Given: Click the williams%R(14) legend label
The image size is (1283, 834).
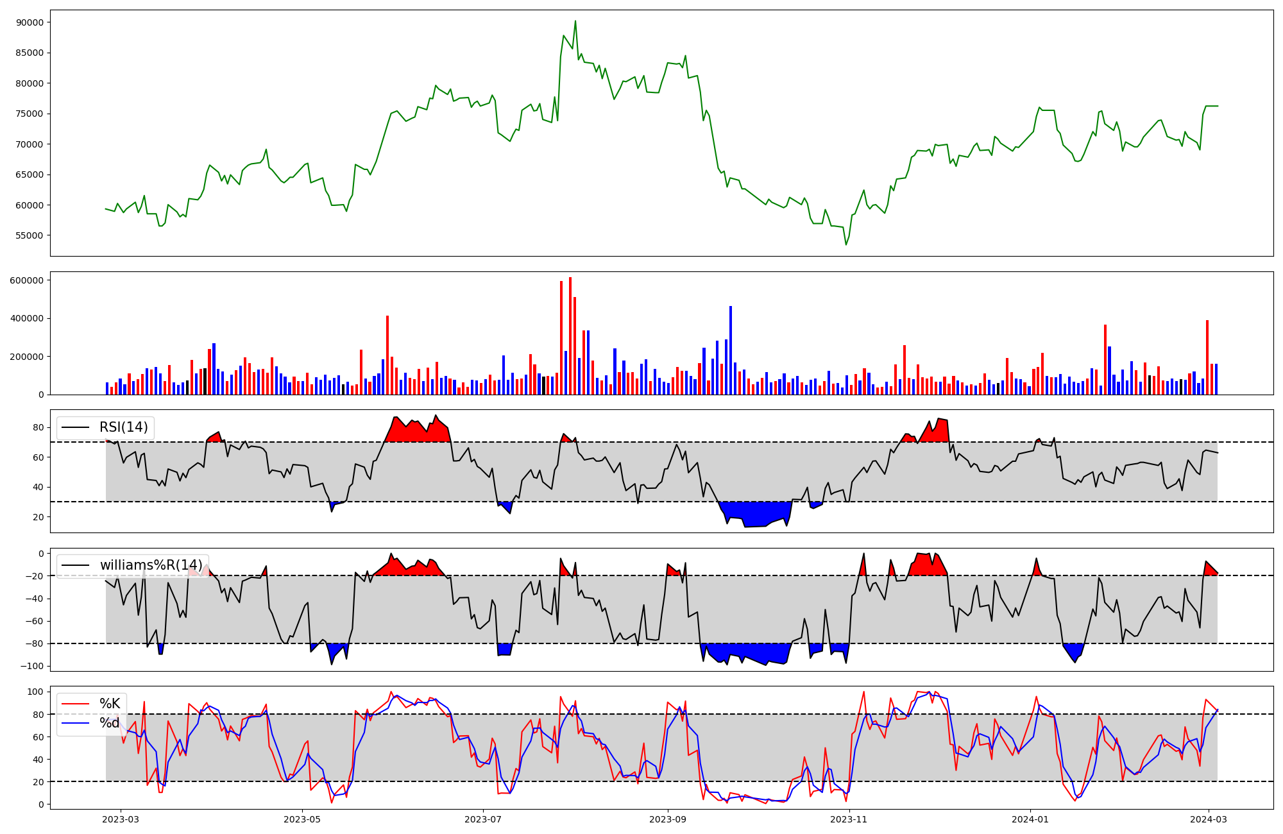Looking at the screenshot, I should click(x=151, y=565).
